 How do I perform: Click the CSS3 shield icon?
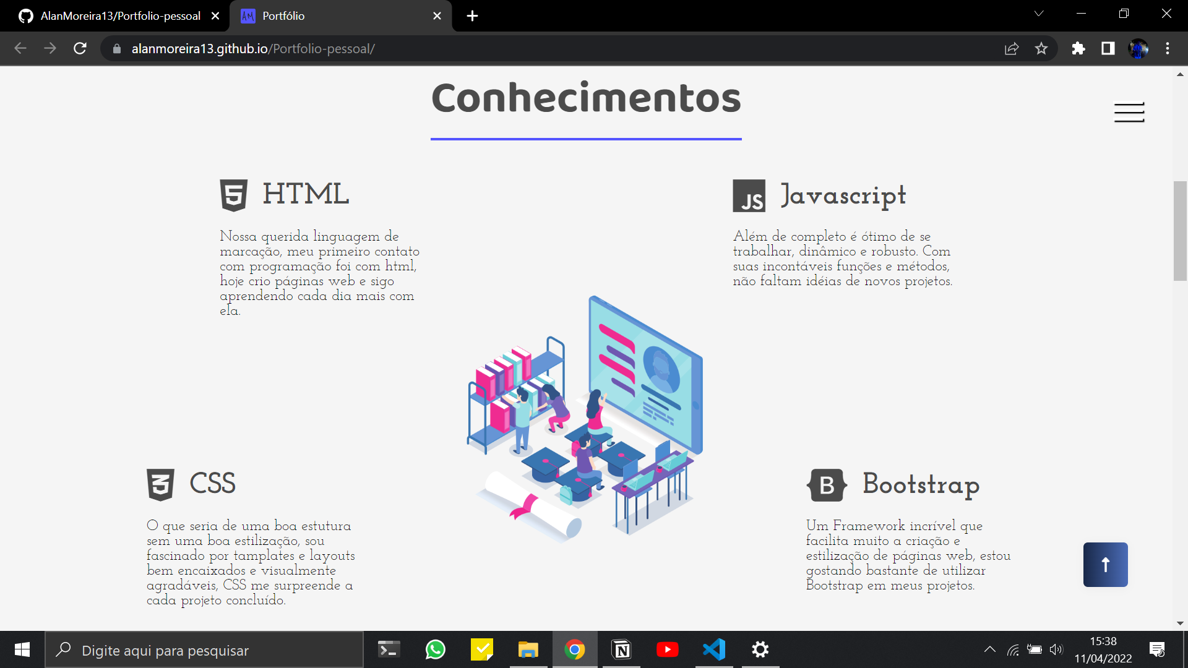[x=160, y=485]
